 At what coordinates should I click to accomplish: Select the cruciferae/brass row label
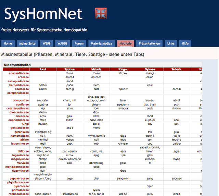[17, 108]
